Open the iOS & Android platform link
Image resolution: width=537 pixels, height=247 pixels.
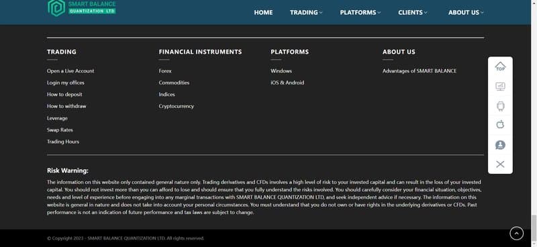tap(287, 83)
